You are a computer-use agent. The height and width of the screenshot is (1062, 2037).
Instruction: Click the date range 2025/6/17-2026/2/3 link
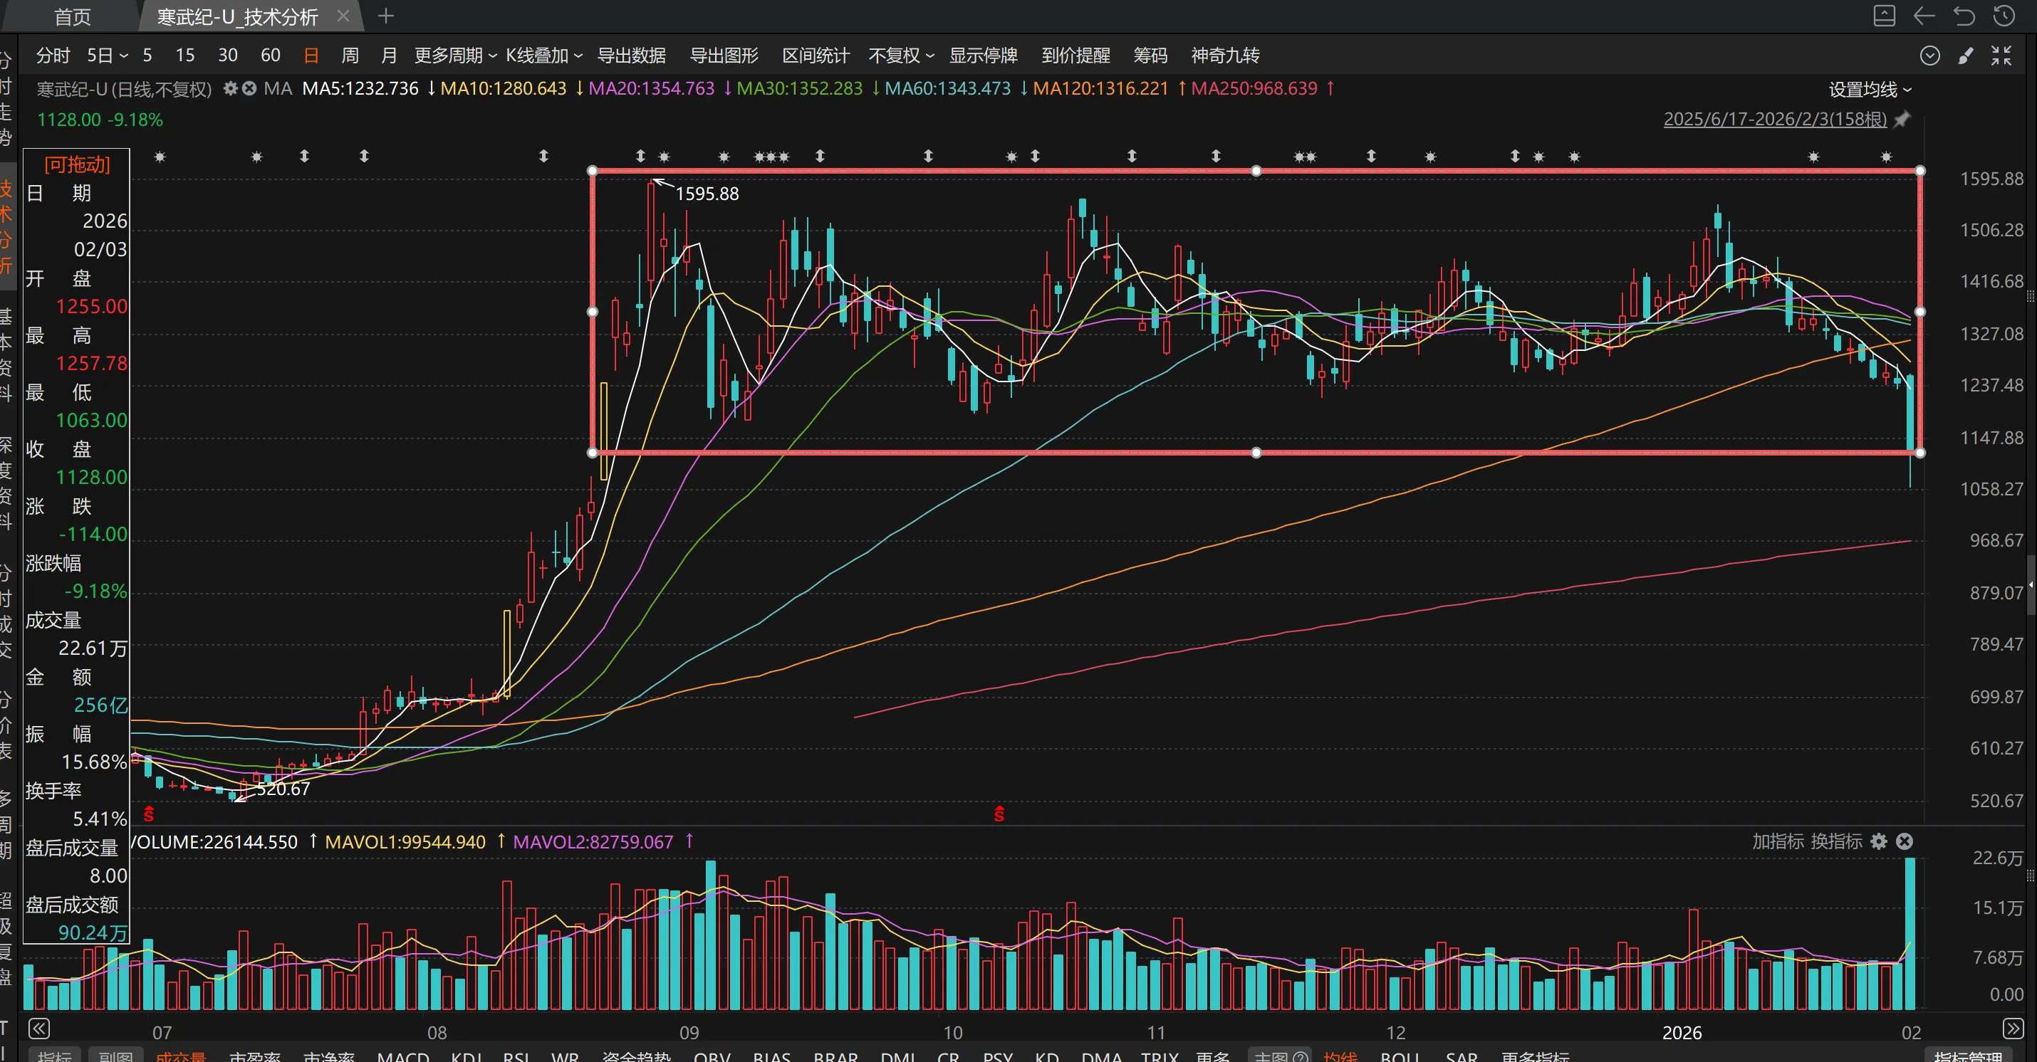pyautogui.click(x=1774, y=120)
